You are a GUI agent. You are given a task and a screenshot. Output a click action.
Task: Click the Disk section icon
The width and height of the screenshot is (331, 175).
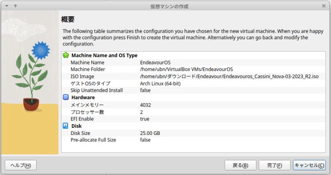(x=65, y=126)
